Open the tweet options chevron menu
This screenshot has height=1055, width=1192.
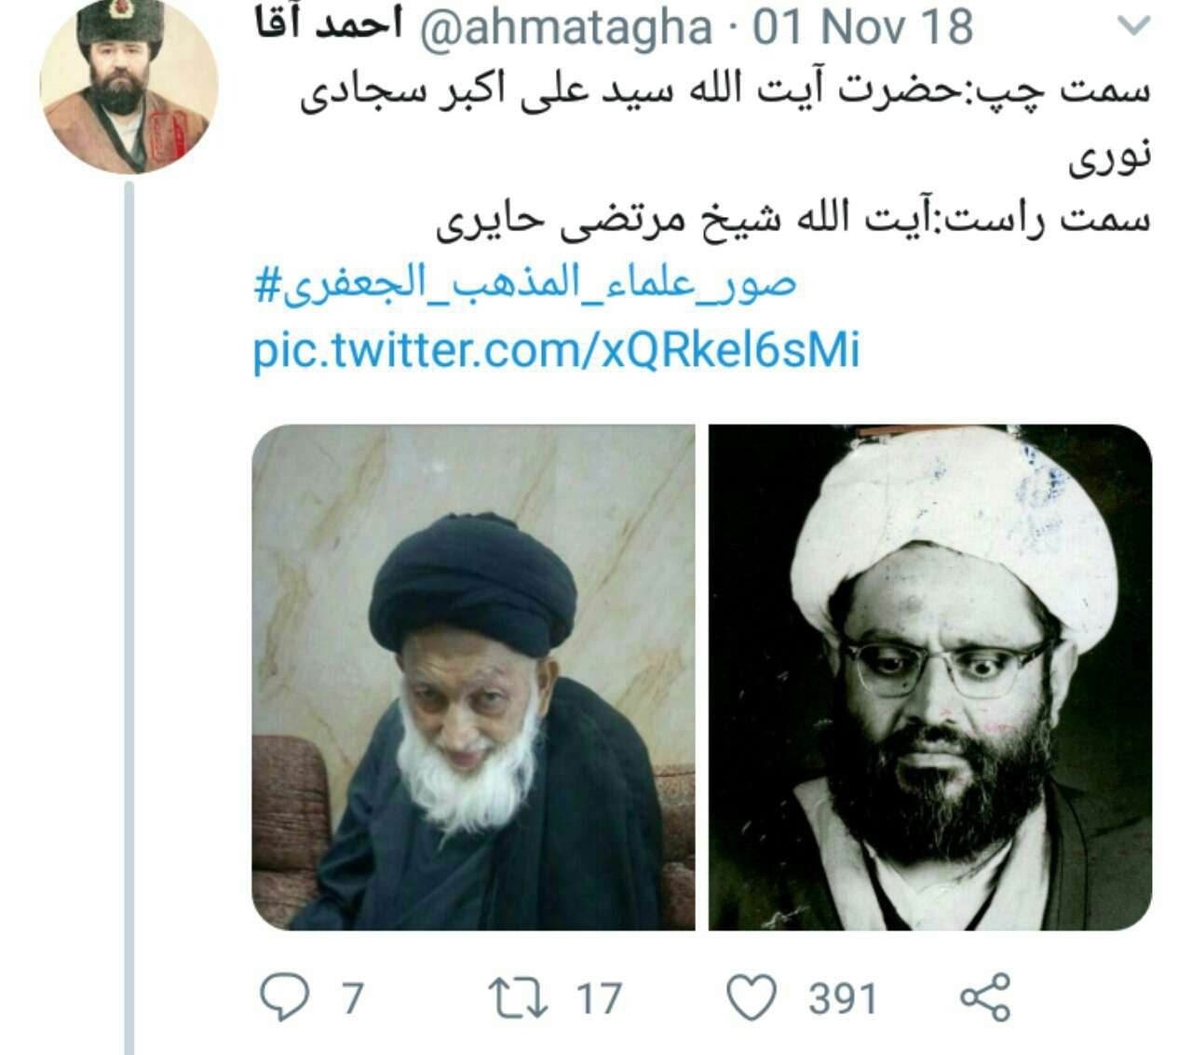1133,28
